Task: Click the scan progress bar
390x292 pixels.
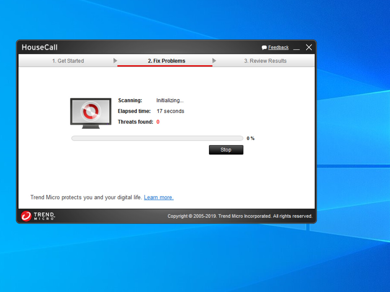Action: (x=157, y=138)
